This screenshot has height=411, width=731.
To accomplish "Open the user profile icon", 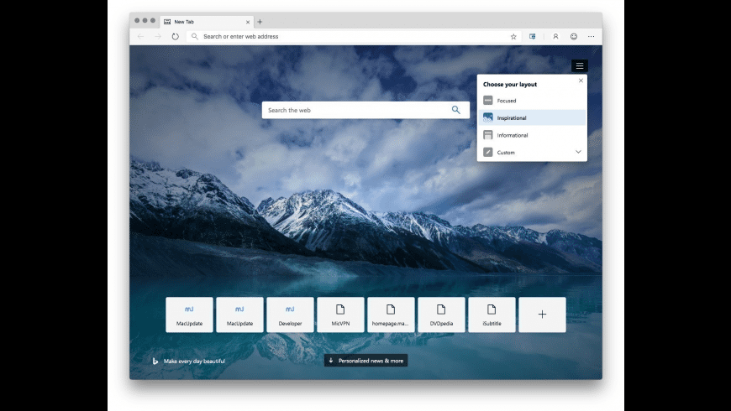I will click(x=555, y=36).
